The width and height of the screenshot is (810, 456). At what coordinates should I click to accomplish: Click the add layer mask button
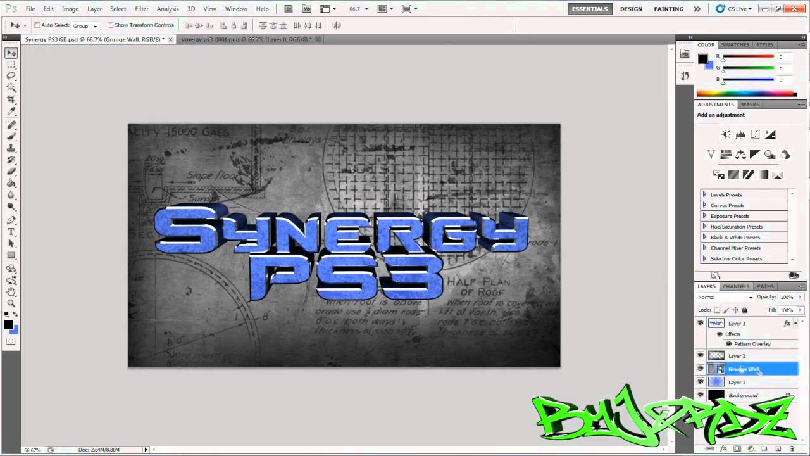coord(737,449)
